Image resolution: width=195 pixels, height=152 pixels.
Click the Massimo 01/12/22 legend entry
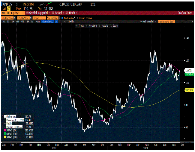coord(15,120)
